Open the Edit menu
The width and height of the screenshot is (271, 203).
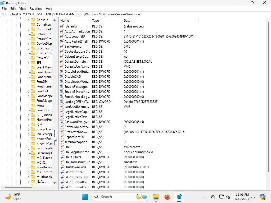13,9
